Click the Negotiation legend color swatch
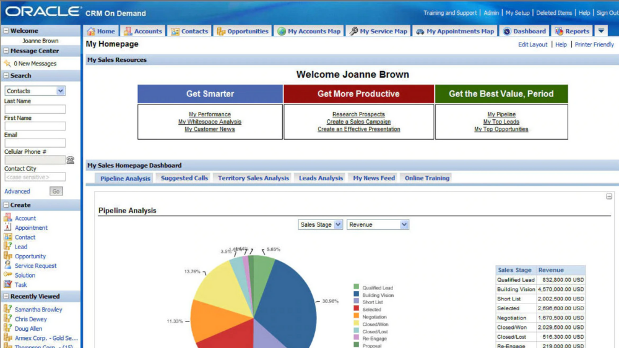The image size is (619, 348). (357, 316)
